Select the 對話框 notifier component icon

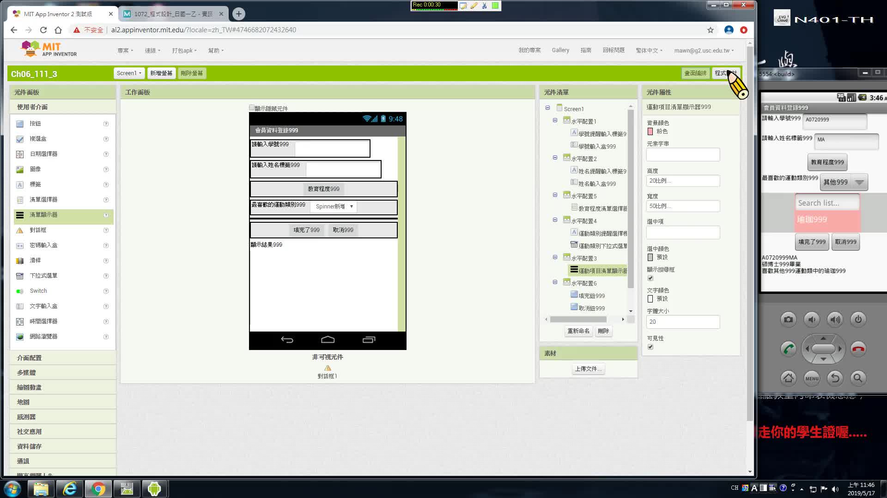click(20, 230)
